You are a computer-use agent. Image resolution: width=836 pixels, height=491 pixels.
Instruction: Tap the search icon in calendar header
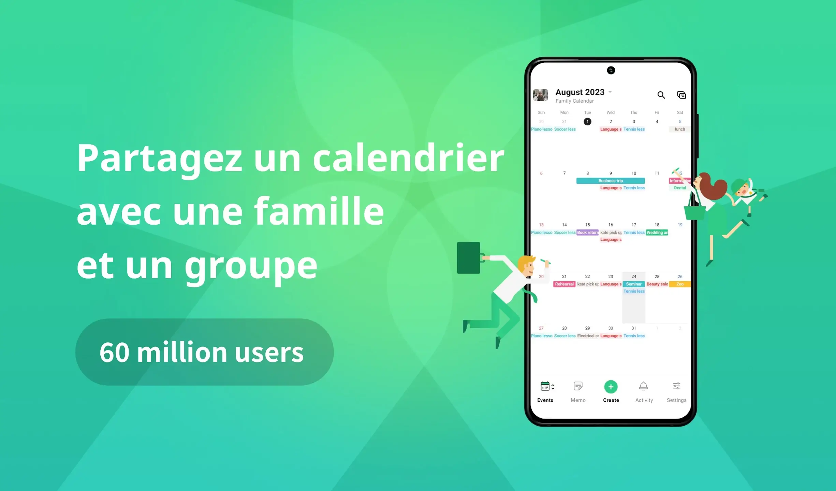(x=661, y=95)
